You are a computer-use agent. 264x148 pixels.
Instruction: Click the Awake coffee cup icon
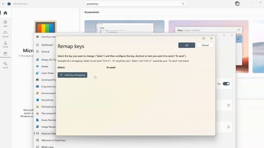pos(38,66)
